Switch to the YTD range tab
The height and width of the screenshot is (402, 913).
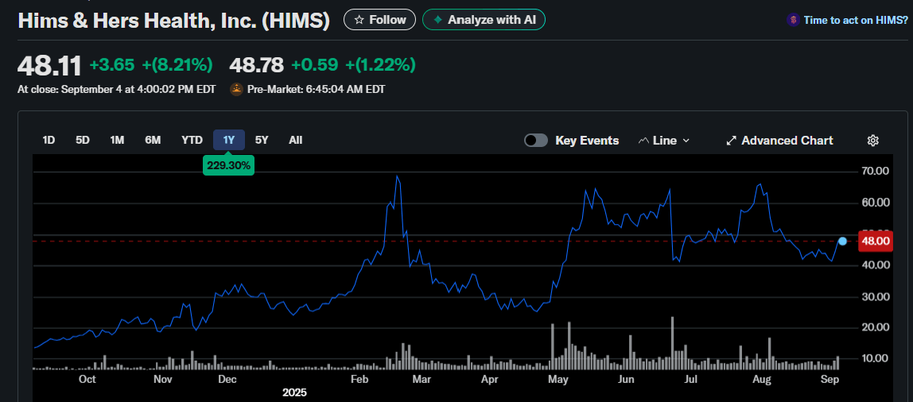click(192, 141)
